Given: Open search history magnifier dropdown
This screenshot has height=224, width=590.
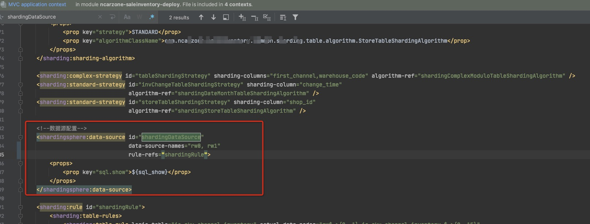Looking at the screenshot, I should pos(2,17).
